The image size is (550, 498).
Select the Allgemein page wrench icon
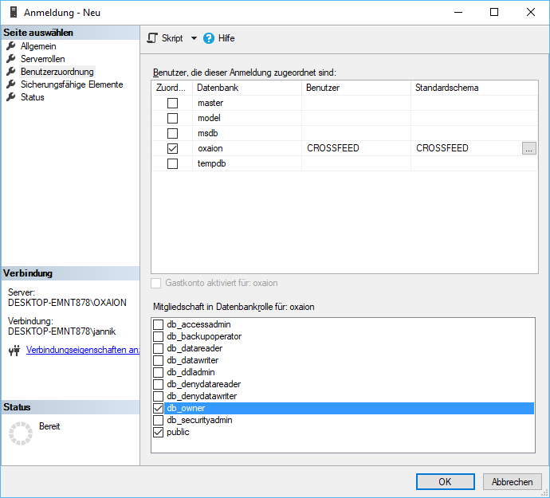(11, 46)
